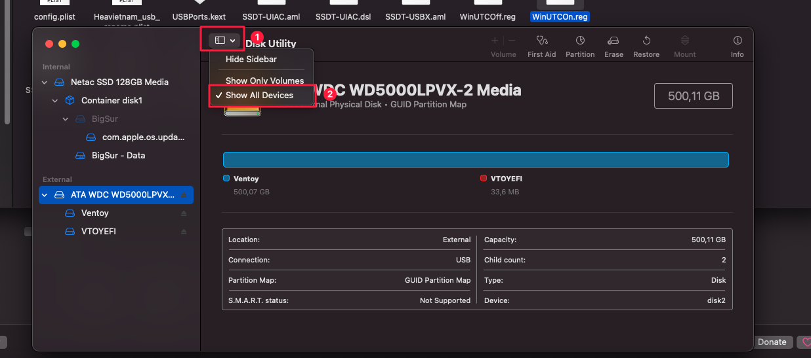
Task: Select the USBPorts.kext file in Finder
Action: click(199, 16)
